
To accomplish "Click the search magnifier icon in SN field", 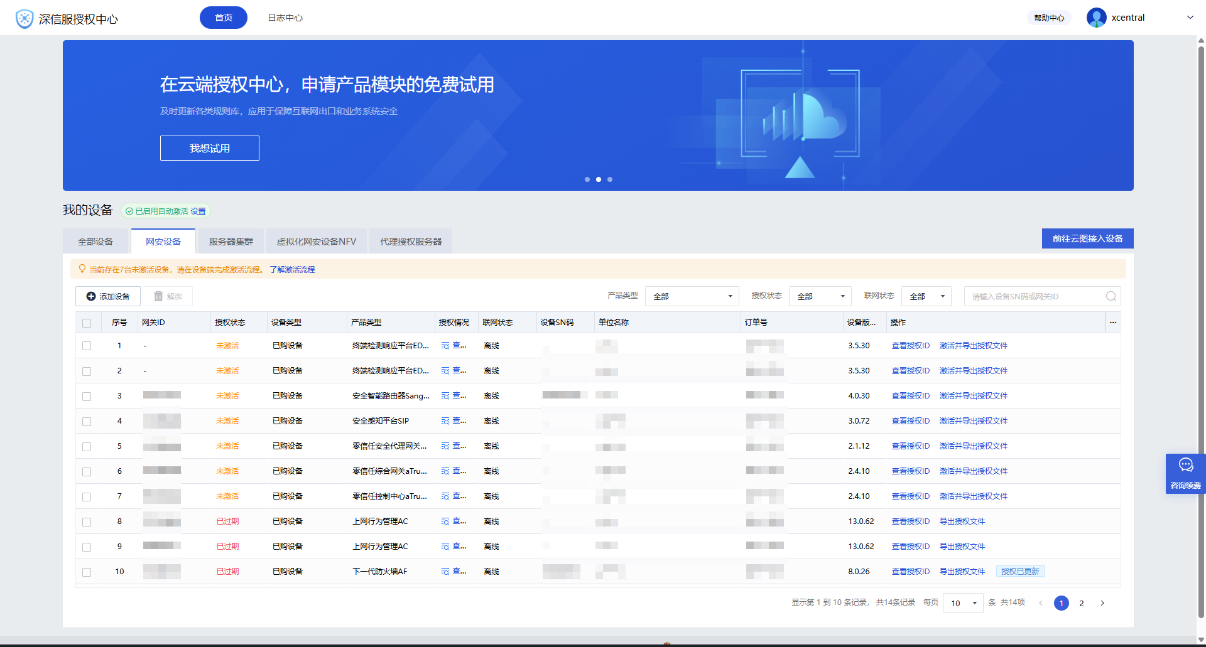I will 1111,296.
